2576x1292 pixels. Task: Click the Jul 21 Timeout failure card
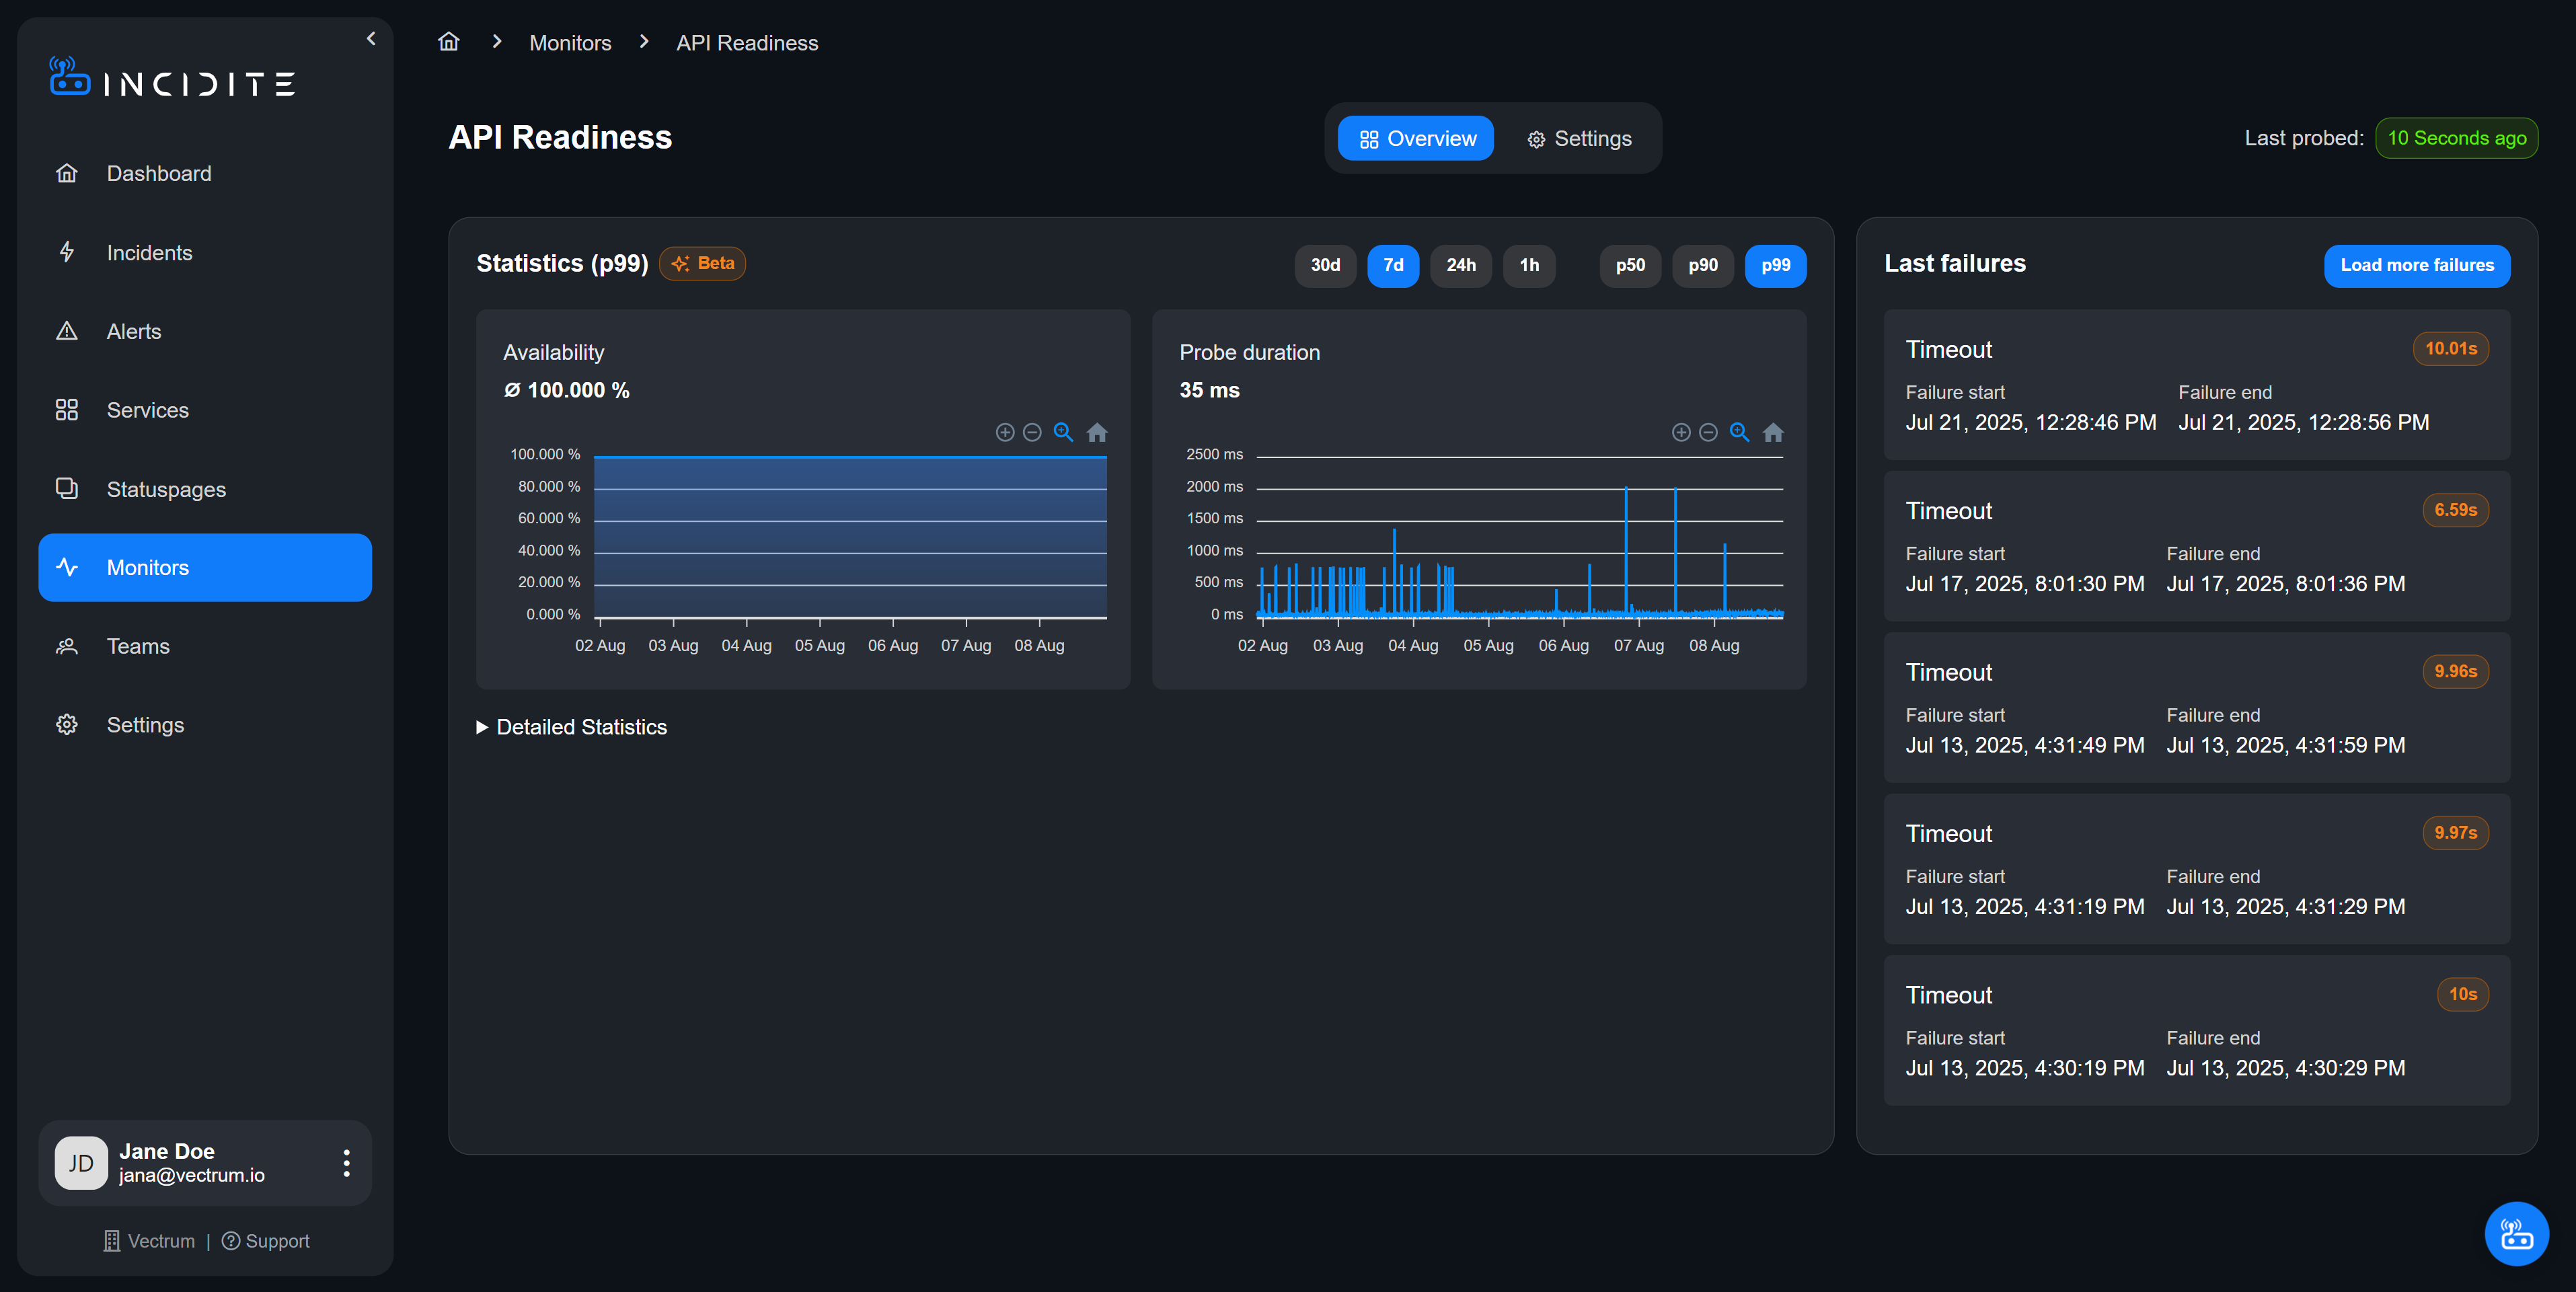click(2196, 385)
